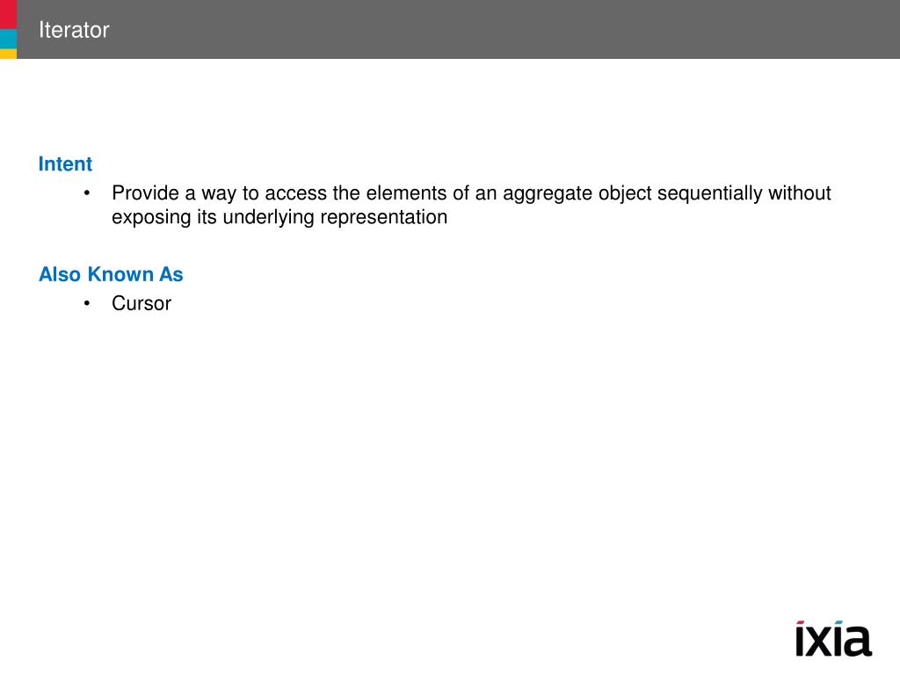
Task: Select the yellow accent block in header
Action: pos(8,54)
